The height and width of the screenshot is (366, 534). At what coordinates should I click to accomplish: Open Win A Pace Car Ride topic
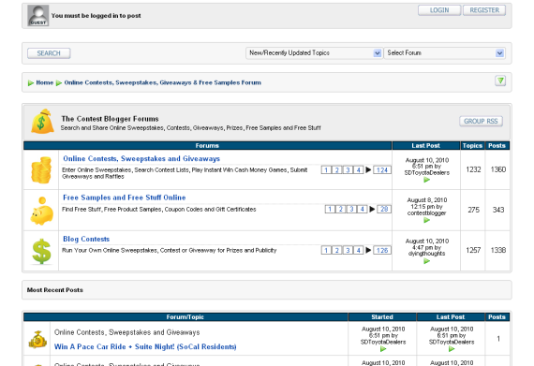point(145,346)
